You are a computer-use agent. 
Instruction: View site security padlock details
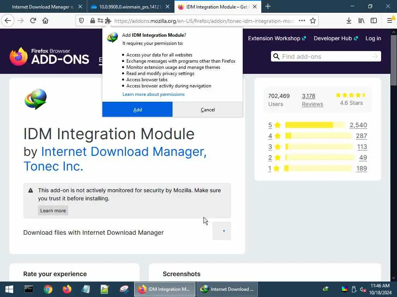coord(92,21)
